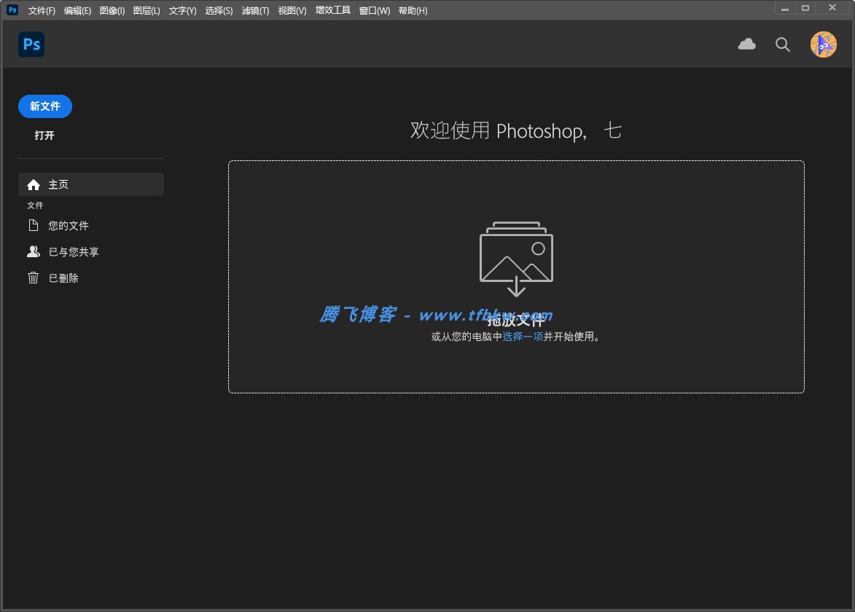This screenshot has width=855, height=612.
Task: Click the 打开 option below 新文件
Action: point(44,136)
